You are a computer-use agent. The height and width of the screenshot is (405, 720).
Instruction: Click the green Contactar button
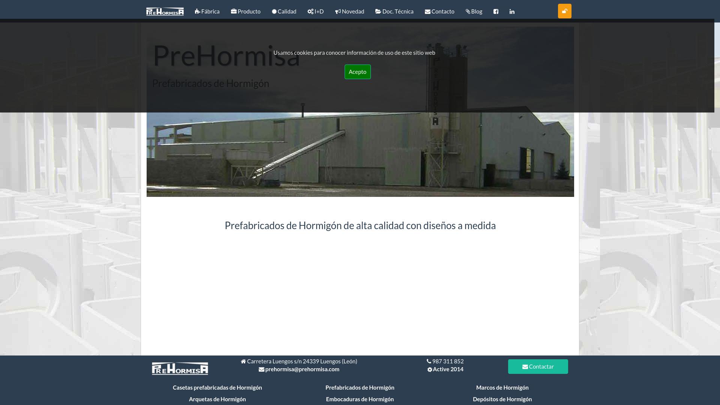pos(538,367)
